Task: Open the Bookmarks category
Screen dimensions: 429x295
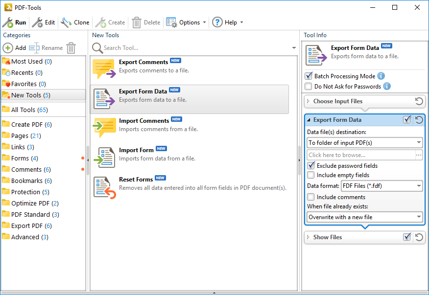Action: point(43,181)
